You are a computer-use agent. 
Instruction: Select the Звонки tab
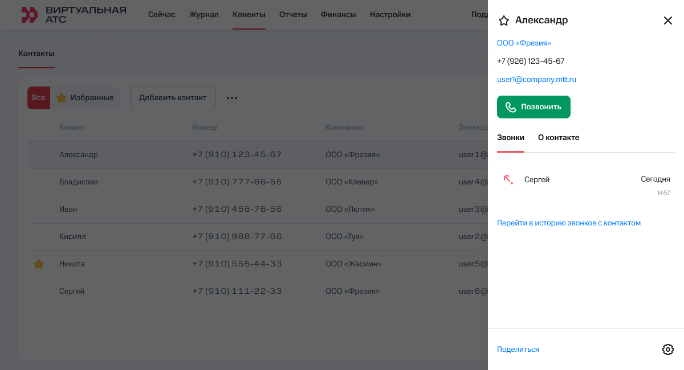[510, 138]
